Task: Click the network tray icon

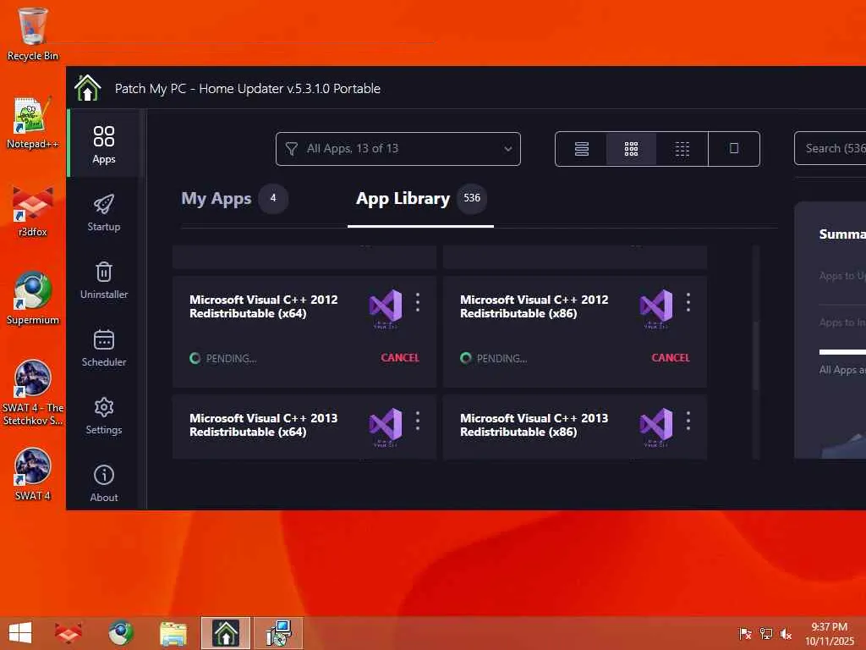Action: pos(766,634)
